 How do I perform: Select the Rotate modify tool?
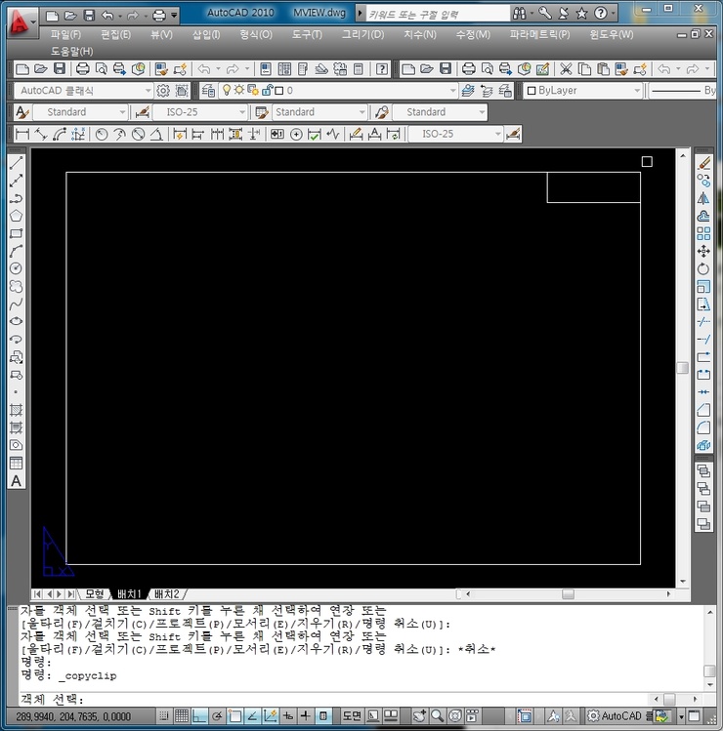coord(703,268)
